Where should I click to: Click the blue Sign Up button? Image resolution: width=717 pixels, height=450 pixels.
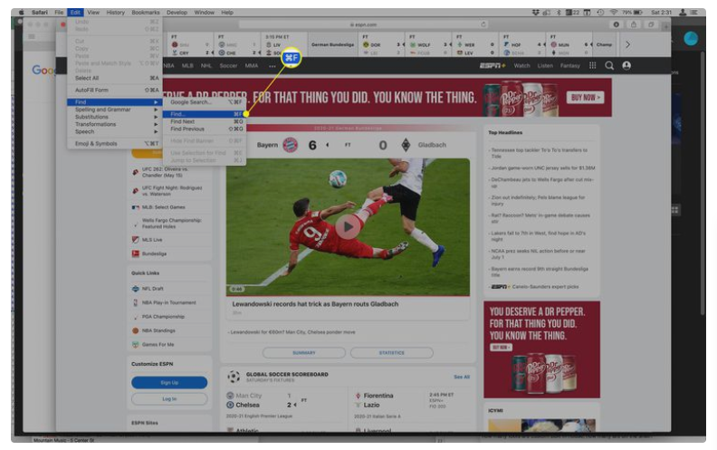point(169,382)
